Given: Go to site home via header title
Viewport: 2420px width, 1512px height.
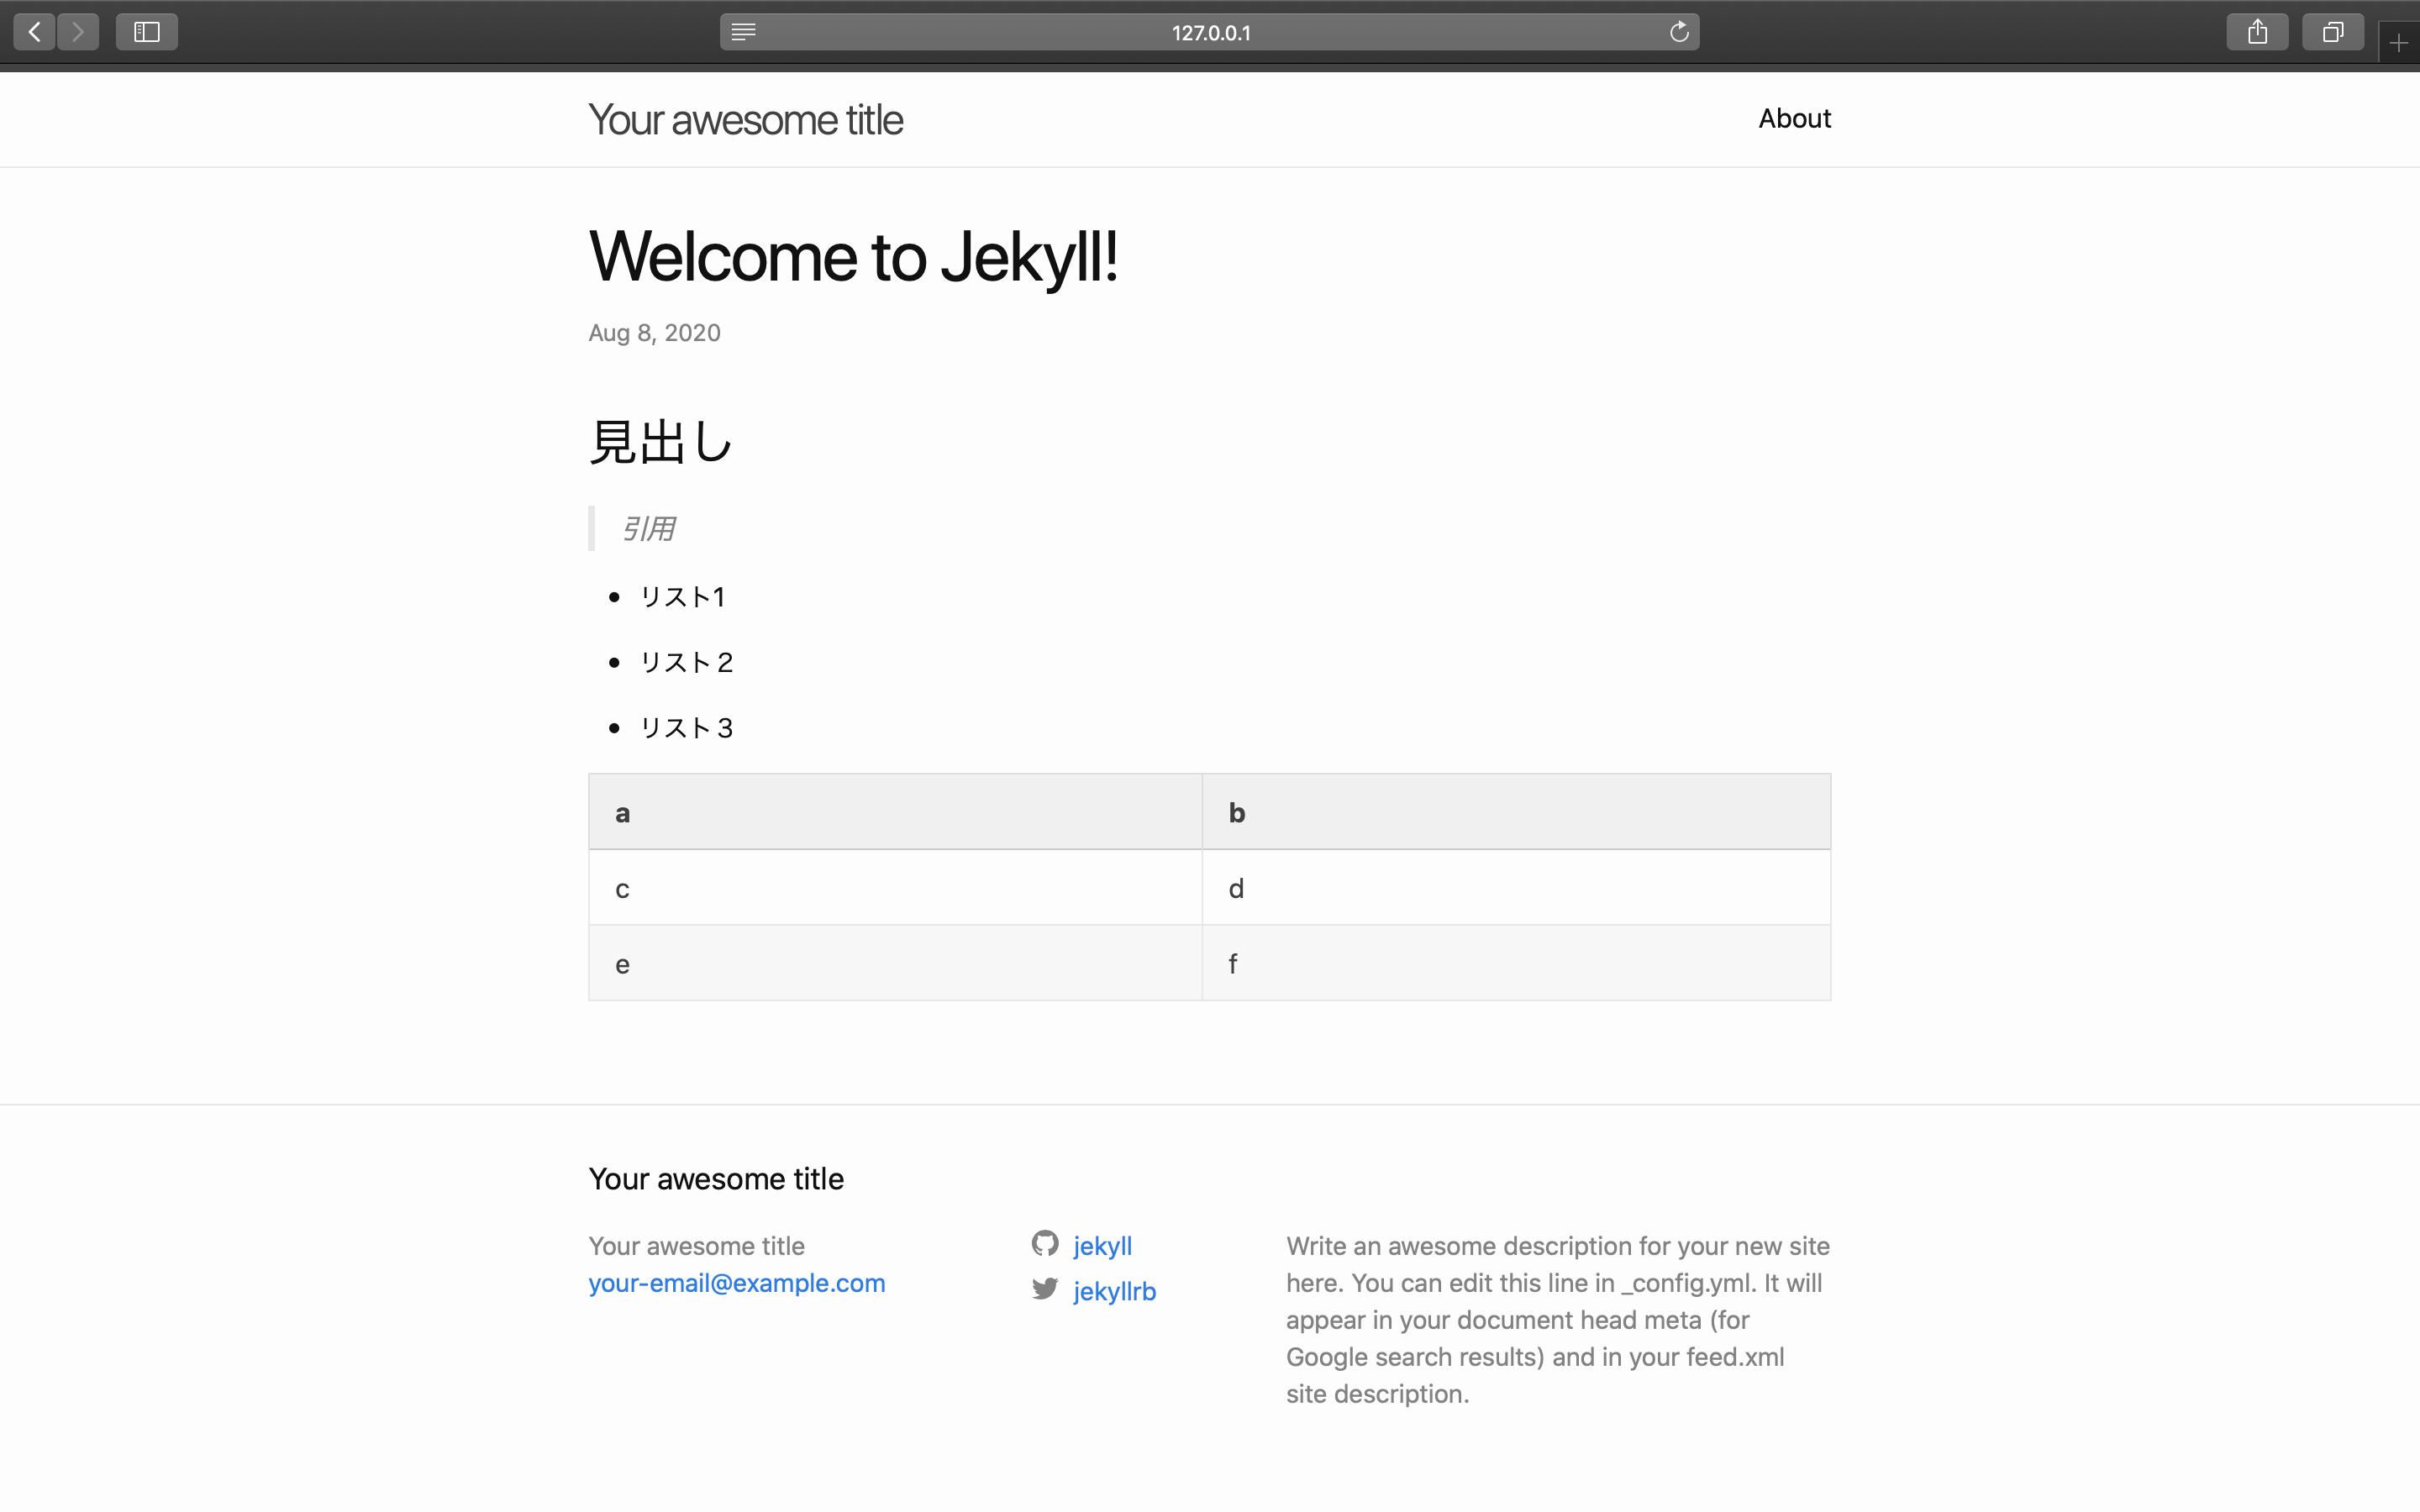Looking at the screenshot, I should (746, 120).
